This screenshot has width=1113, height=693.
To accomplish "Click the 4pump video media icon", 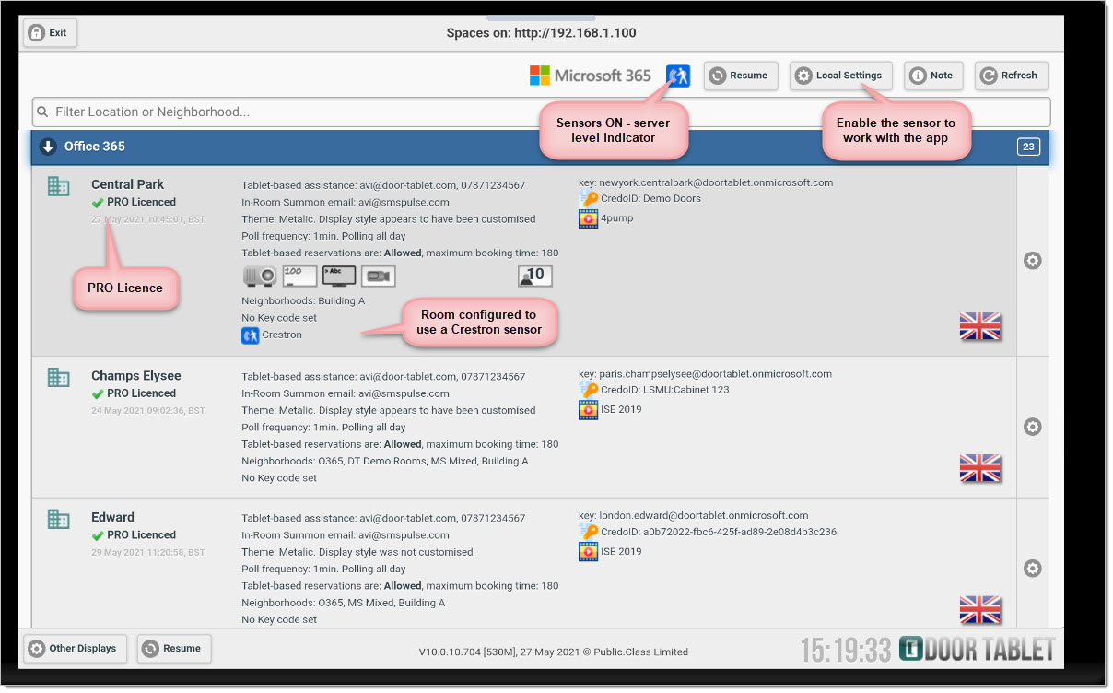I will (x=588, y=219).
